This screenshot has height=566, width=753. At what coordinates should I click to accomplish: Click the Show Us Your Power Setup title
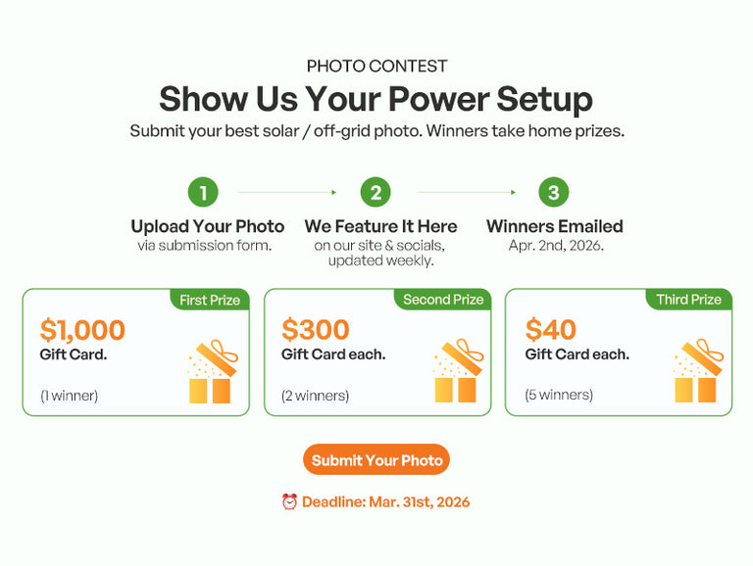coord(376,99)
